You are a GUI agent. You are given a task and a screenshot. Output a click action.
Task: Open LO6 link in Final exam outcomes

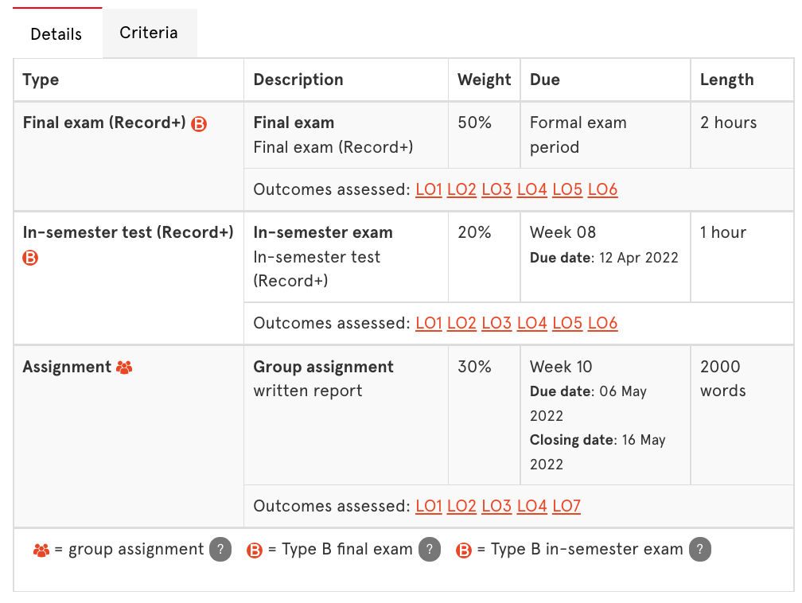(x=602, y=189)
